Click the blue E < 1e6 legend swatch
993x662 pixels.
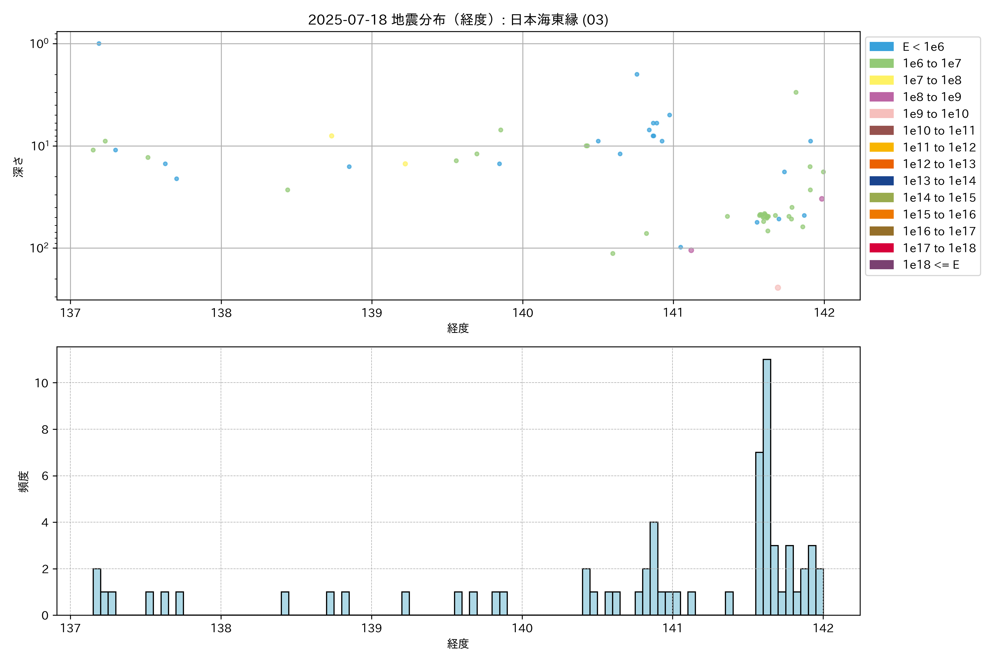(x=881, y=46)
